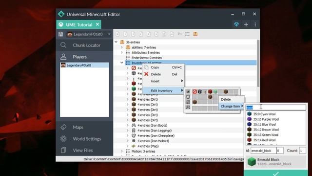
Task: Open the Insert submenu
Action: (x=164, y=81)
